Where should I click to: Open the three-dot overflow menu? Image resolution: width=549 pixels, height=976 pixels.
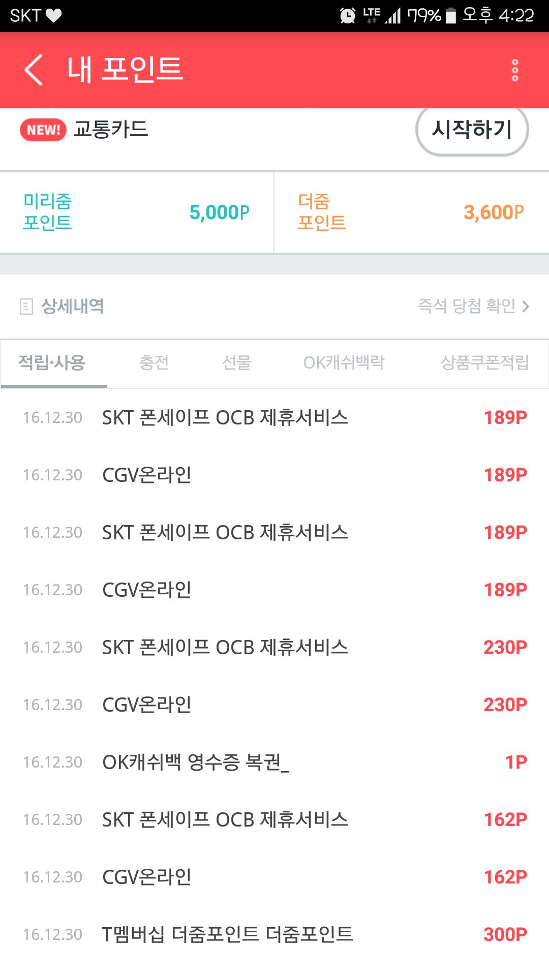514,70
